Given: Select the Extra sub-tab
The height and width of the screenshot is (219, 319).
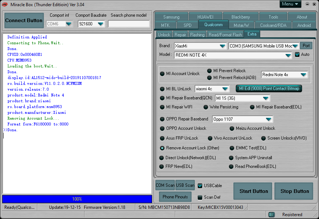Looking at the screenshot, I should coord(252,34).
